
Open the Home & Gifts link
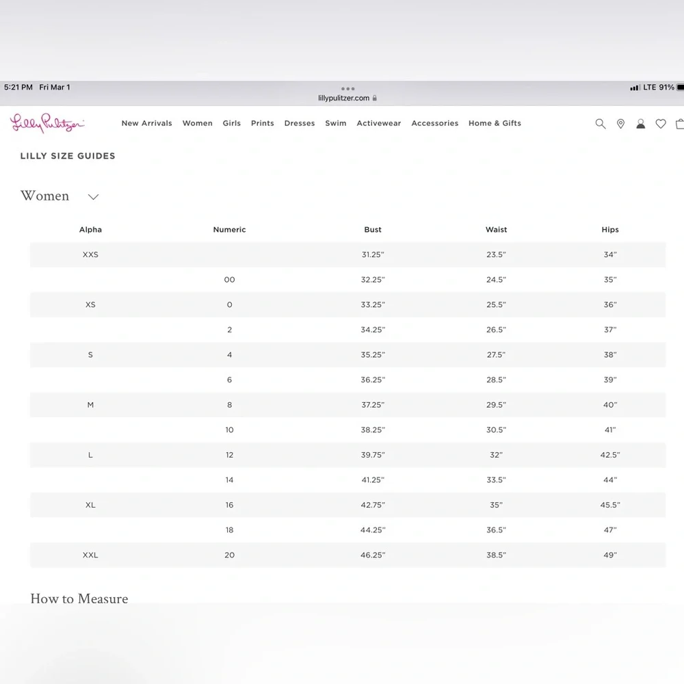tap(495, 123)
